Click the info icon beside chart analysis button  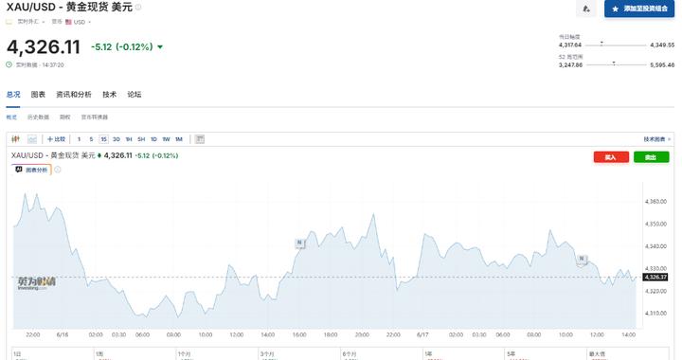click(58, 170)
